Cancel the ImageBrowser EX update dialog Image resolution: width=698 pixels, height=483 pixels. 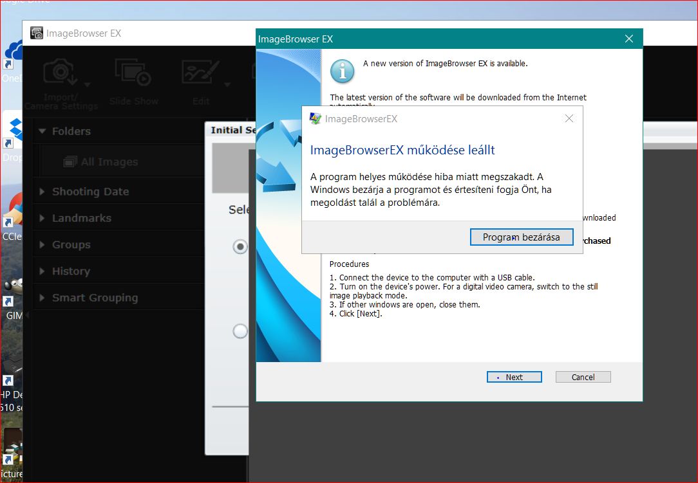pyautogui.click(x=583, y=377)
